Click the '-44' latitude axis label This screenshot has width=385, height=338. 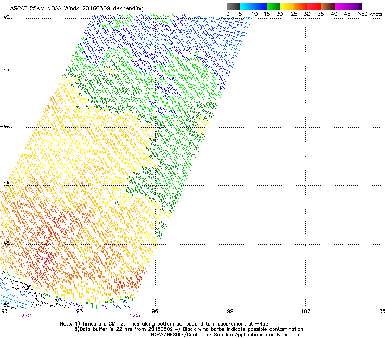tap(5, 126)
